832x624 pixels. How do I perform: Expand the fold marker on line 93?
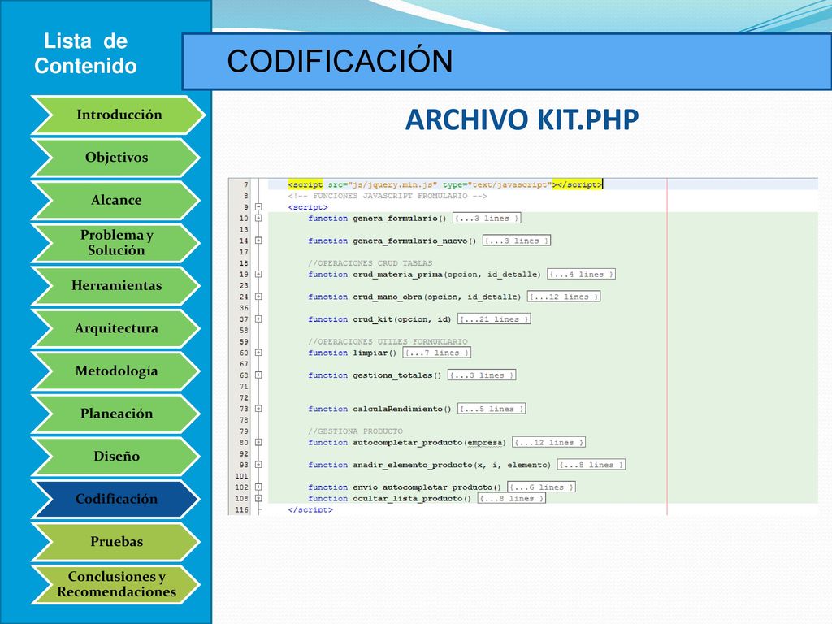pyautogui.click(x=258, y=465)
